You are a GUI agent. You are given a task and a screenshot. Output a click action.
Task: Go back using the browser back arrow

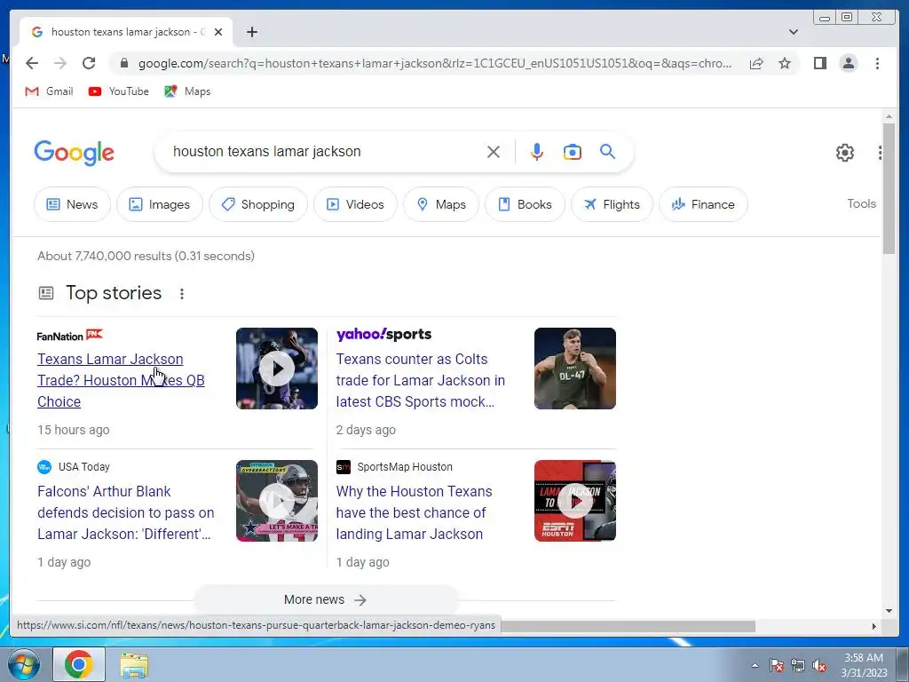click(32, 63)
